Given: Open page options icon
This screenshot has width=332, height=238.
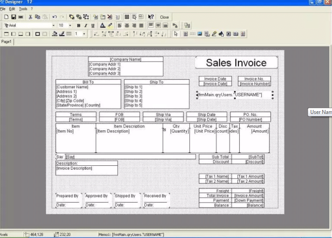Looking at the screenshot, I should coord(117,17).
